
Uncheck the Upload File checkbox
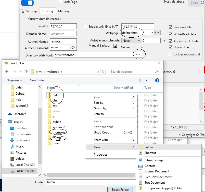click(170, 47)
